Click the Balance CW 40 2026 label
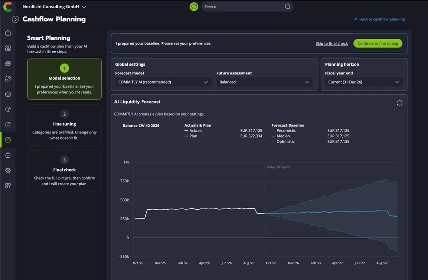Viewport: 428px width, 280px height. tap(141, 125)
